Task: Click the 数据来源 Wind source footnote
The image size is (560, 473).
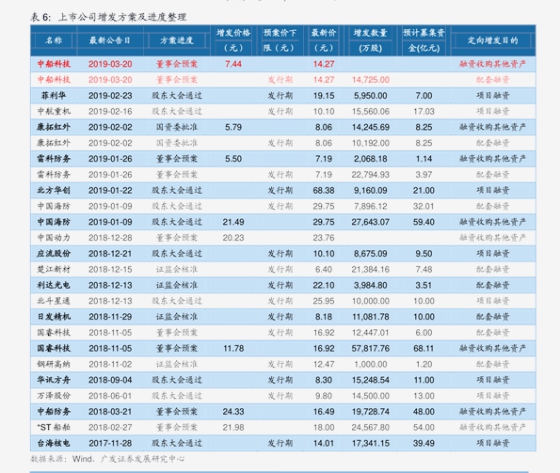Action: (x=107, y=459)
